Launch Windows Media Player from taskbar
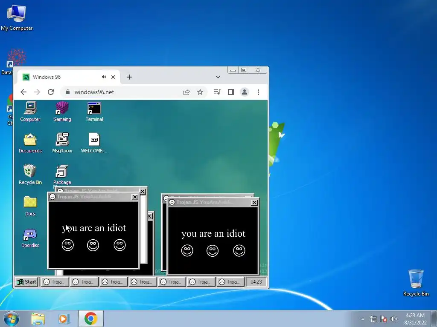This screenshot has height=327, width=437. pos(64,318)
